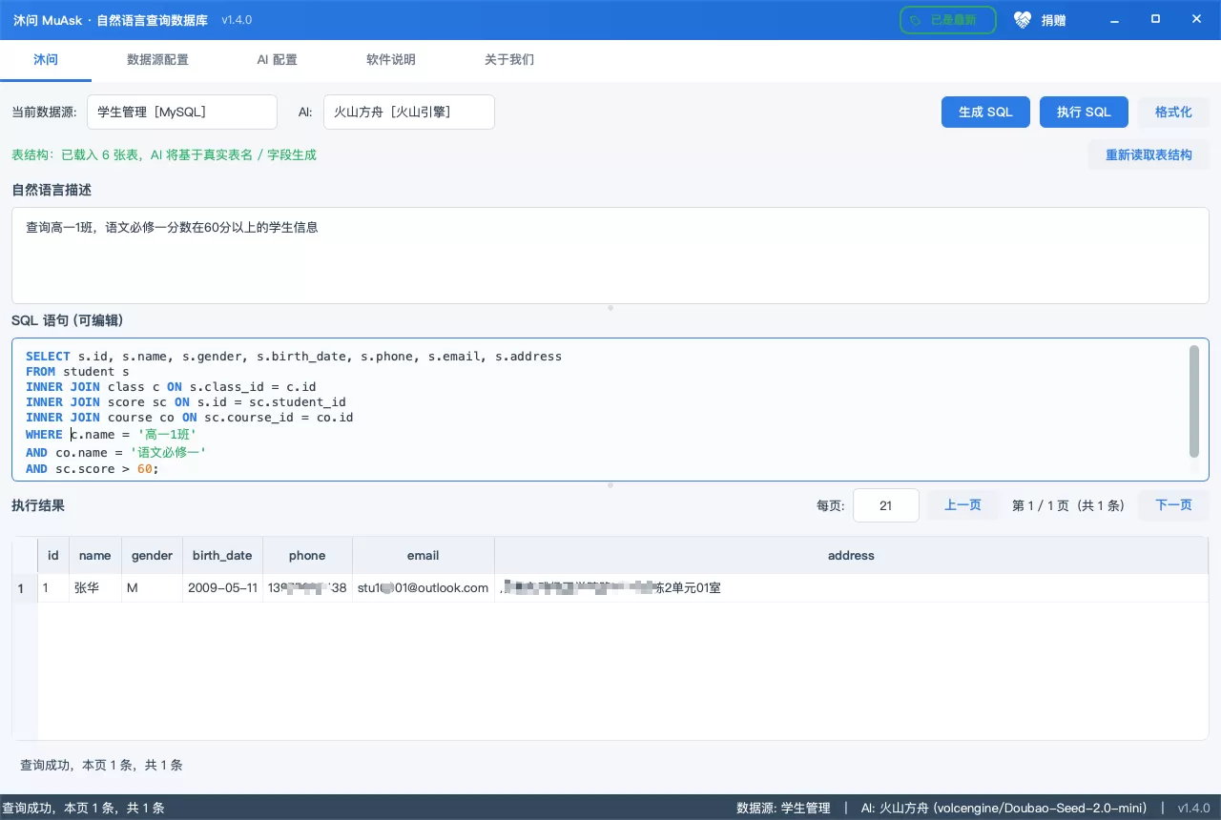Click the email column header
The height and width of the screenshot is (820, 1221).
[x=424, y=555]
